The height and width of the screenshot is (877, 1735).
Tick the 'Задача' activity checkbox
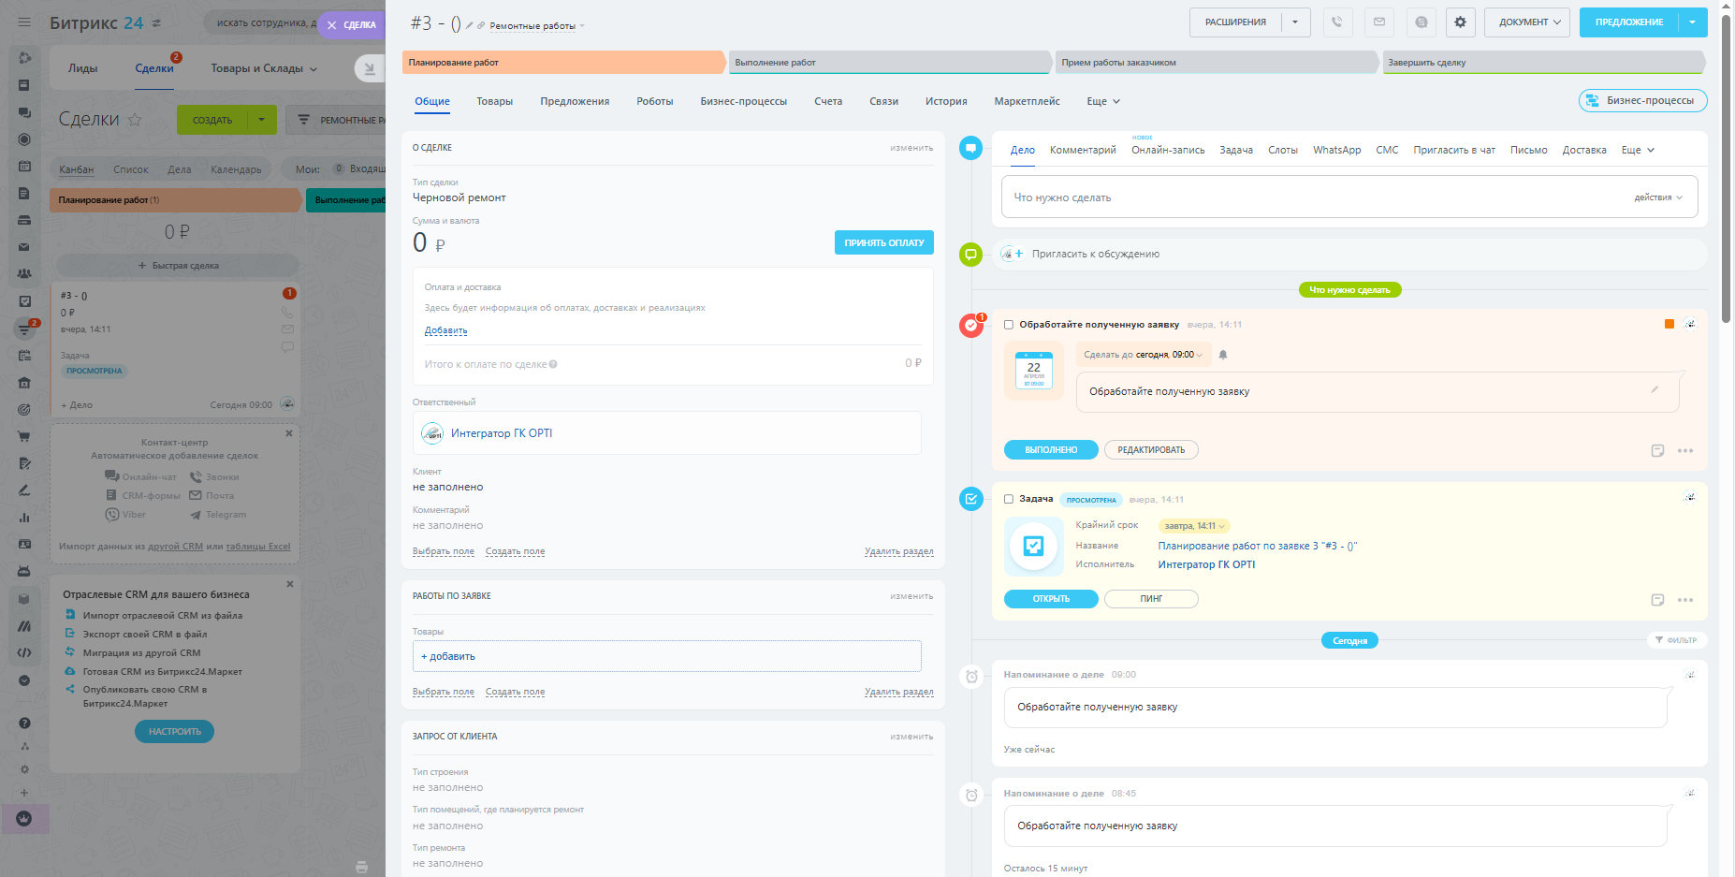[1009, 499]
